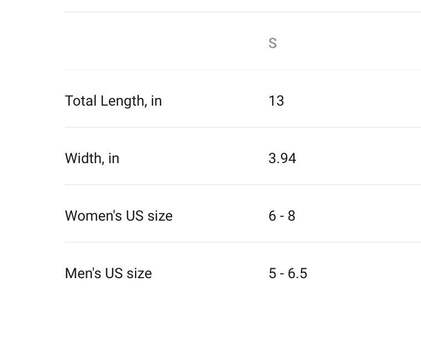Screen dimensions: 421x339
Task: Click the divider between Total Length and Width rows
Action: (242, 127)
